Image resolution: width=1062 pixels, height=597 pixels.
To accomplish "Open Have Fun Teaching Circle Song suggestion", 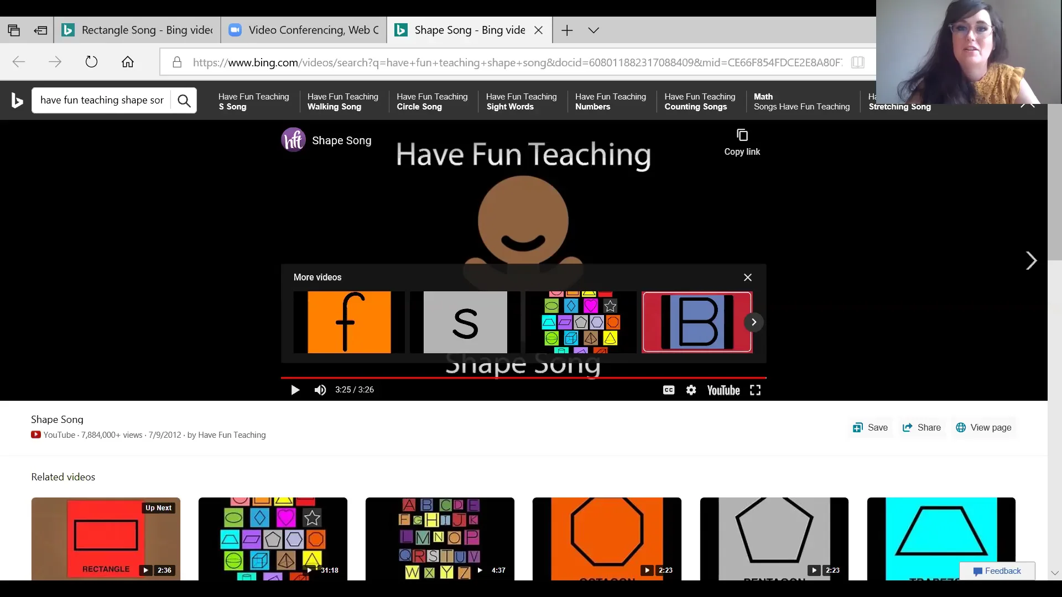I will coord(432,102).
